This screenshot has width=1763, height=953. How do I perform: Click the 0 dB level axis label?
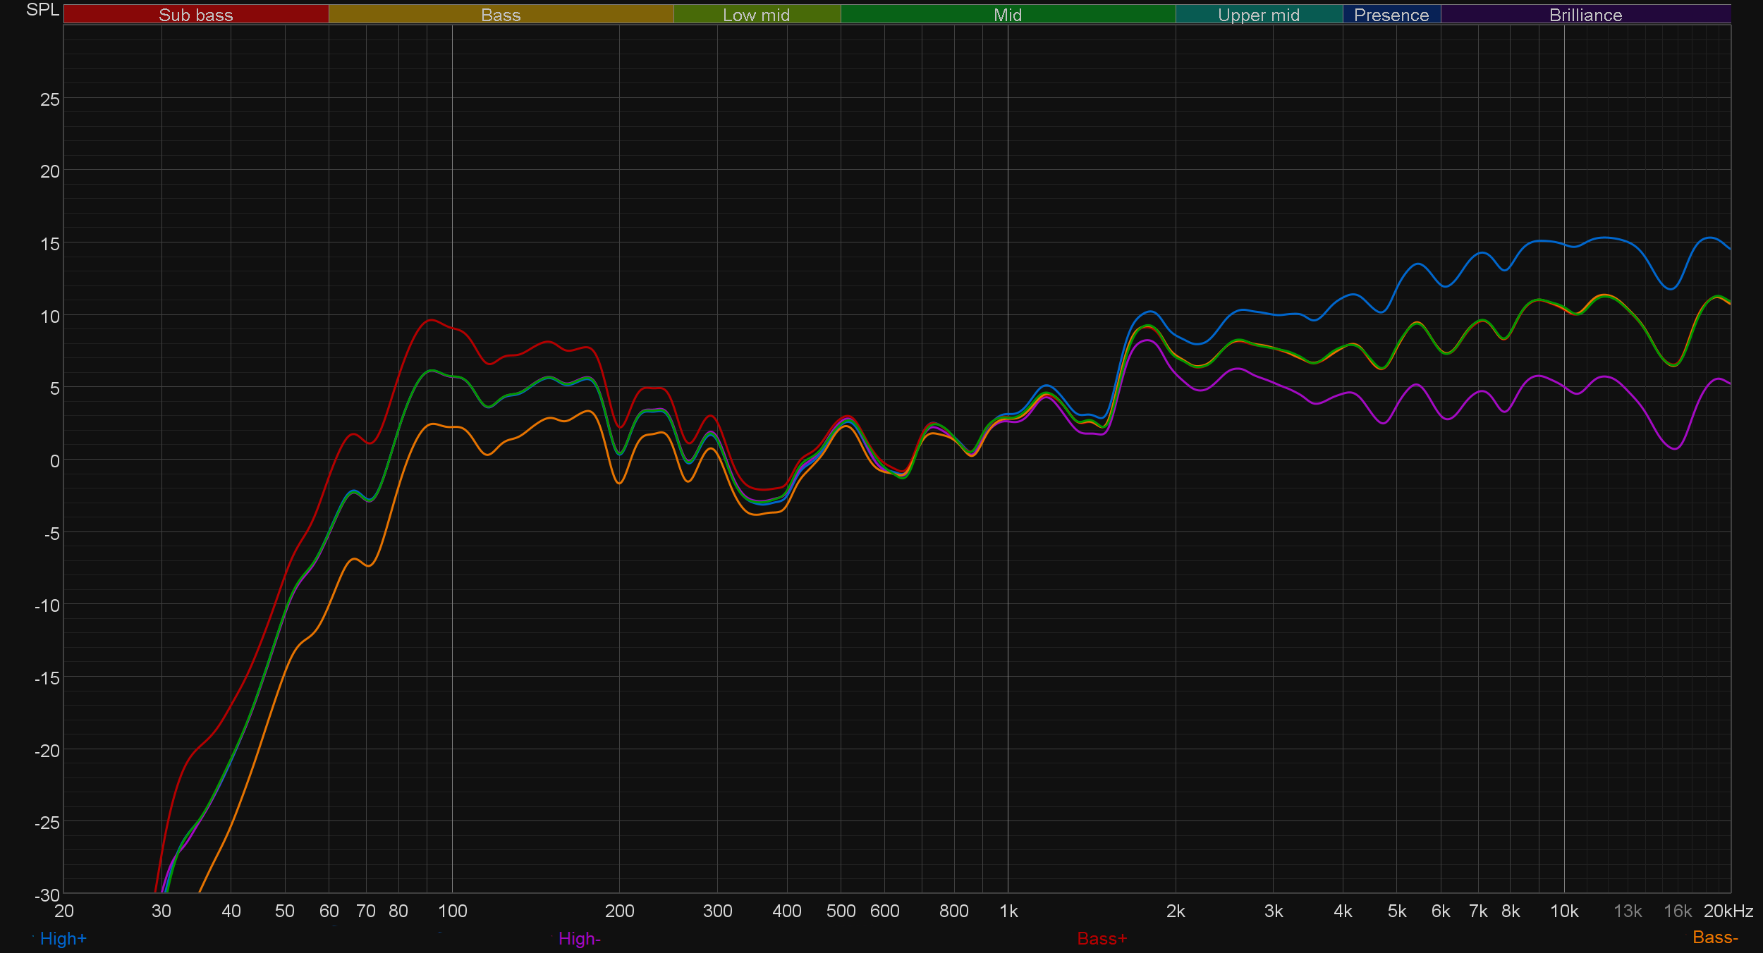point(54,462)
